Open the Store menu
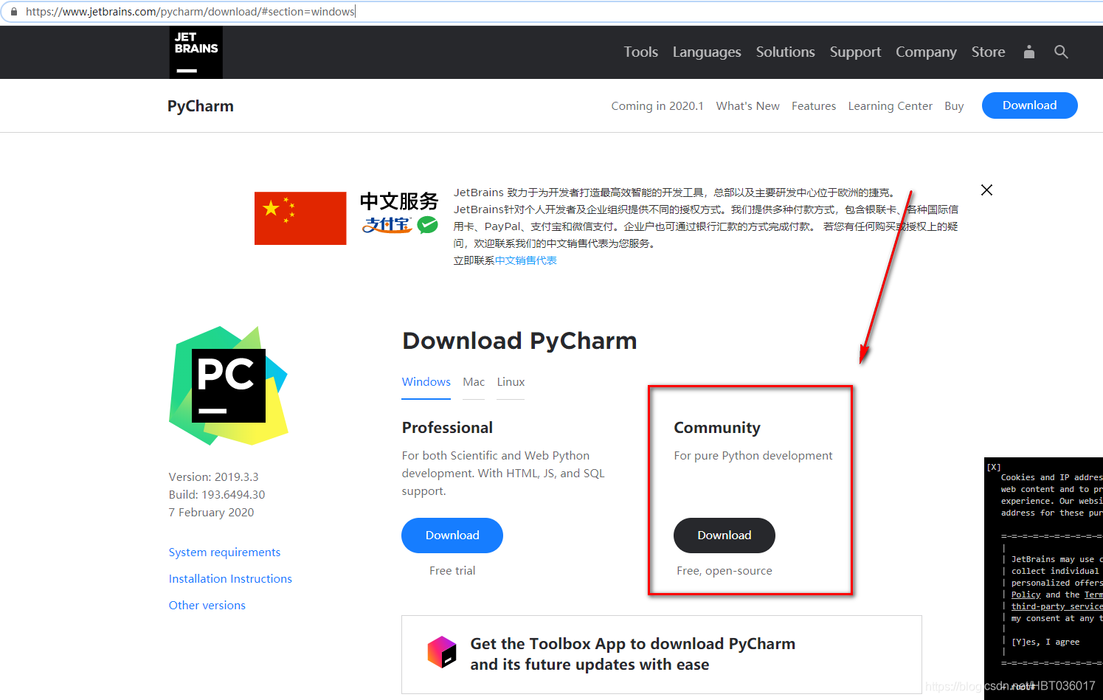Screen dimensions: 1103x700 (988, 52)
